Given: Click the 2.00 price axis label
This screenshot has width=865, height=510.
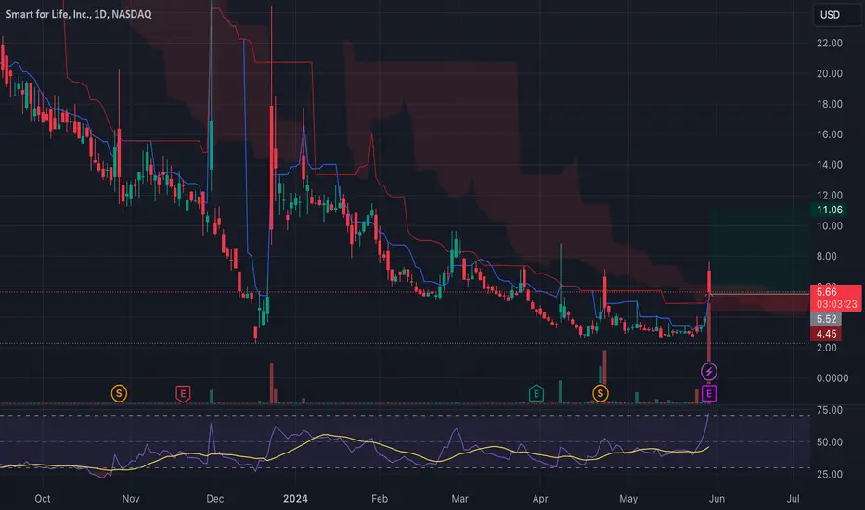Looking at the screenshot, I should tap(826, 348).
